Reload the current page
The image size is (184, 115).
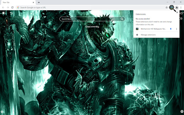(x=12, y=7)
